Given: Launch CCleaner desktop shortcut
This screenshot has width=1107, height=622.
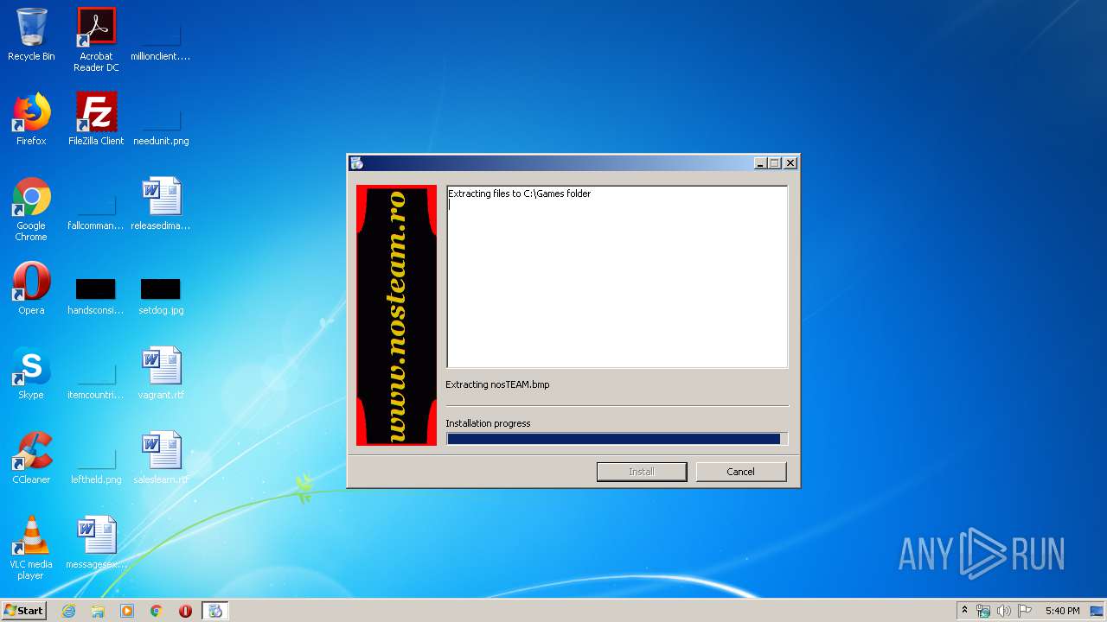Looking at the screenshot, I should pyautogui.click(x=31, y=458).
